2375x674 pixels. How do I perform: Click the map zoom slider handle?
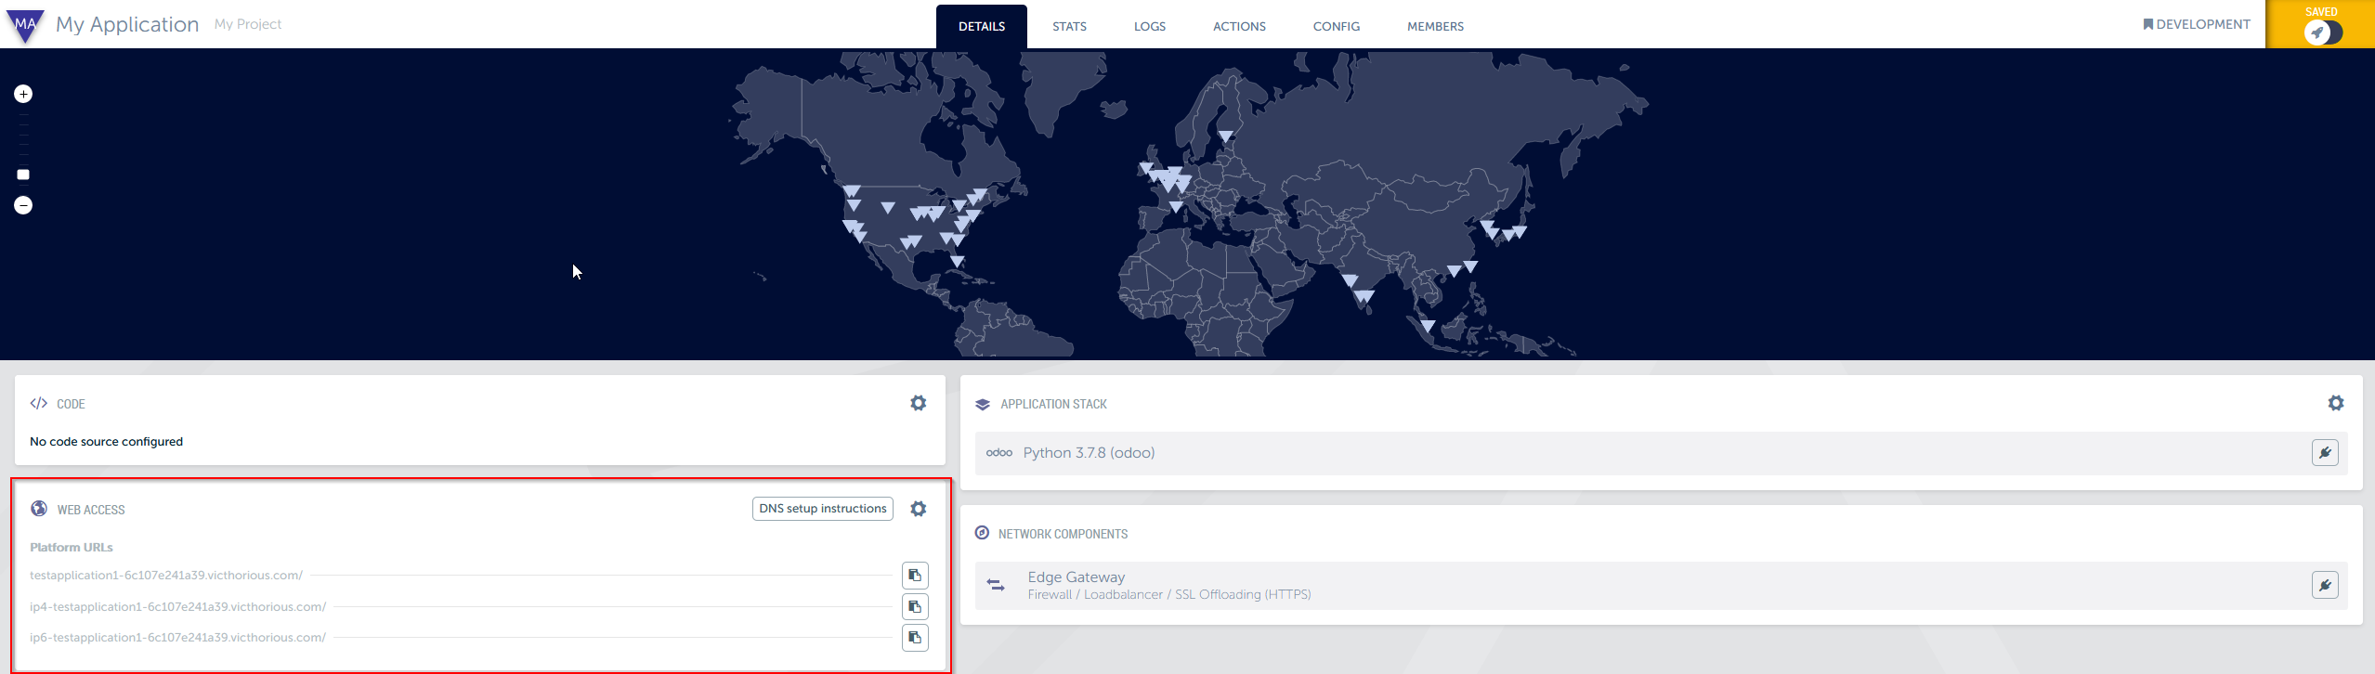click(x=23, y=175)
